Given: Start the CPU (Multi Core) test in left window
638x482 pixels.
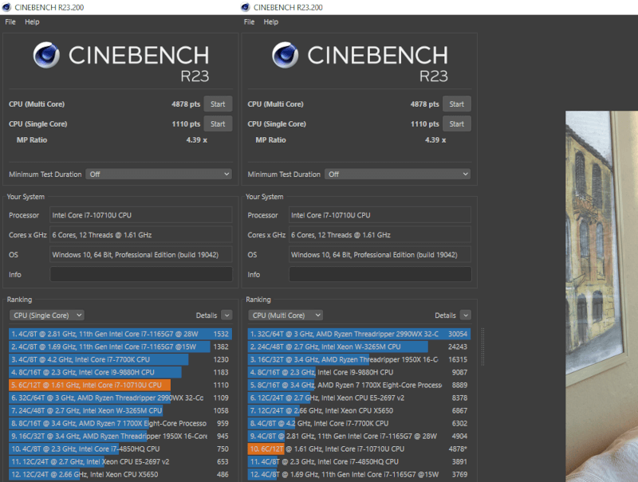Looking at the screenshot, I should (x=218, y=104).
